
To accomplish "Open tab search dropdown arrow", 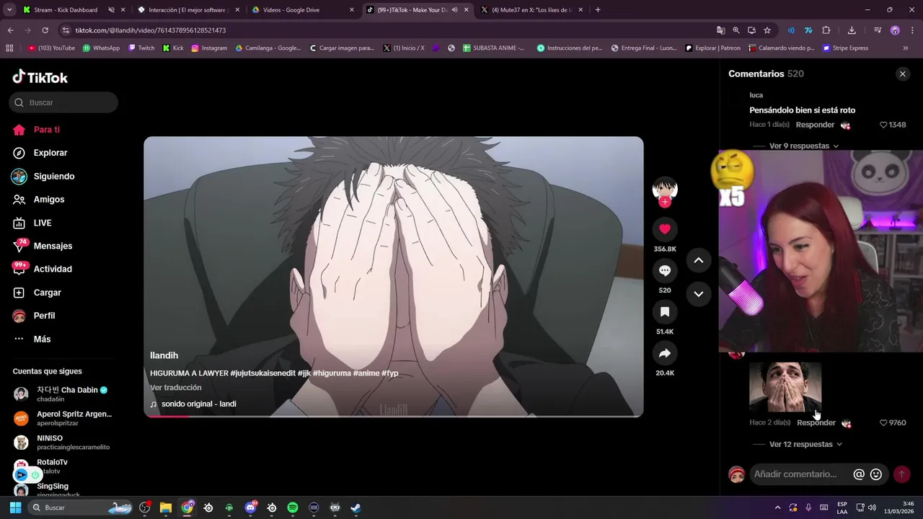I will coord(9,10).
